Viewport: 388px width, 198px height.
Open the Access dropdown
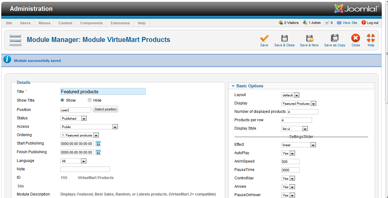(x=89, y=127)
